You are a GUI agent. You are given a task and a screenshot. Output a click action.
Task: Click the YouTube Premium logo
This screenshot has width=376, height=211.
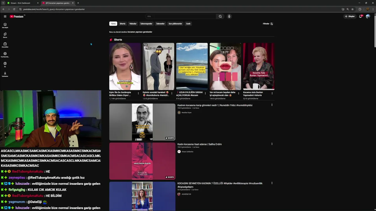17,16
